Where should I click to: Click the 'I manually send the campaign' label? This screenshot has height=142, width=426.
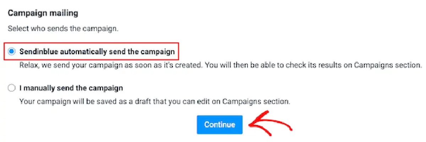click(71, 88)
